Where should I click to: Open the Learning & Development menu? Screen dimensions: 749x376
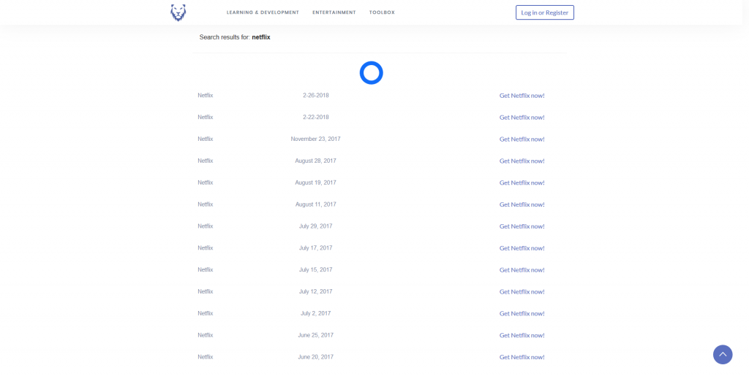click(263, 12)
